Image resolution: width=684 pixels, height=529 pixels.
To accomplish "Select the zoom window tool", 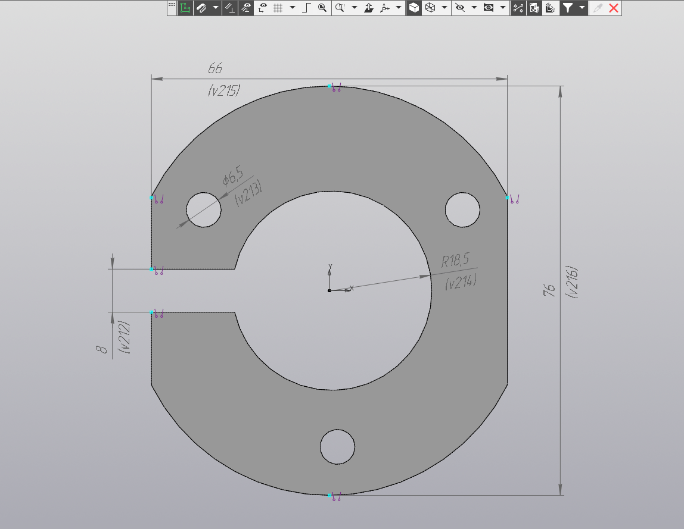I will point(340,8).
